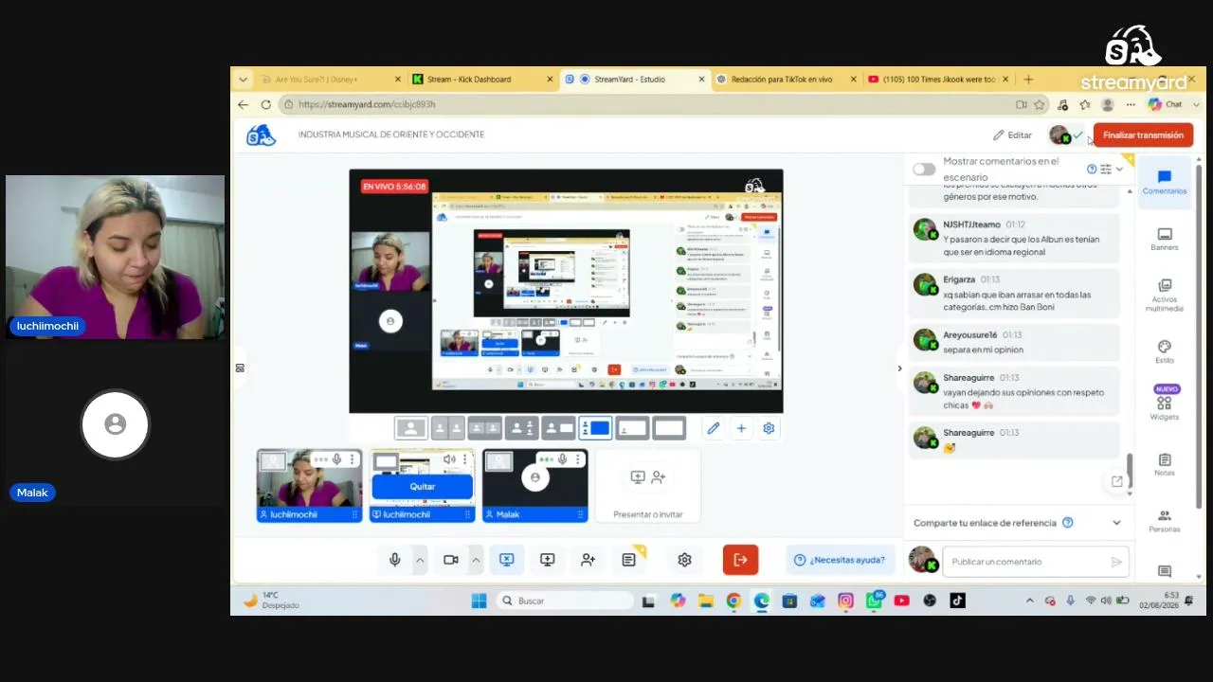The height and width of the screenshot is (682, 1213).
Task: Reload the browser page
Action: 265,104
